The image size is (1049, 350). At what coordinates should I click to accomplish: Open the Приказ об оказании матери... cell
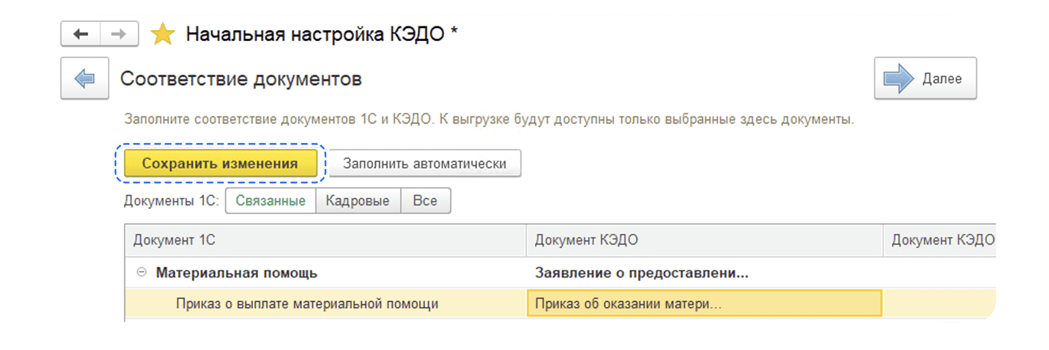704,304
